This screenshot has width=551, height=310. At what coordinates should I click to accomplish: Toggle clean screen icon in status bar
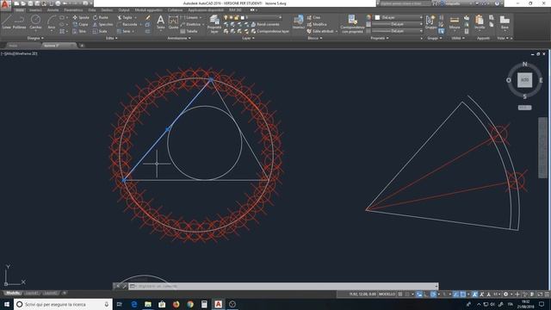click(540, 294)
